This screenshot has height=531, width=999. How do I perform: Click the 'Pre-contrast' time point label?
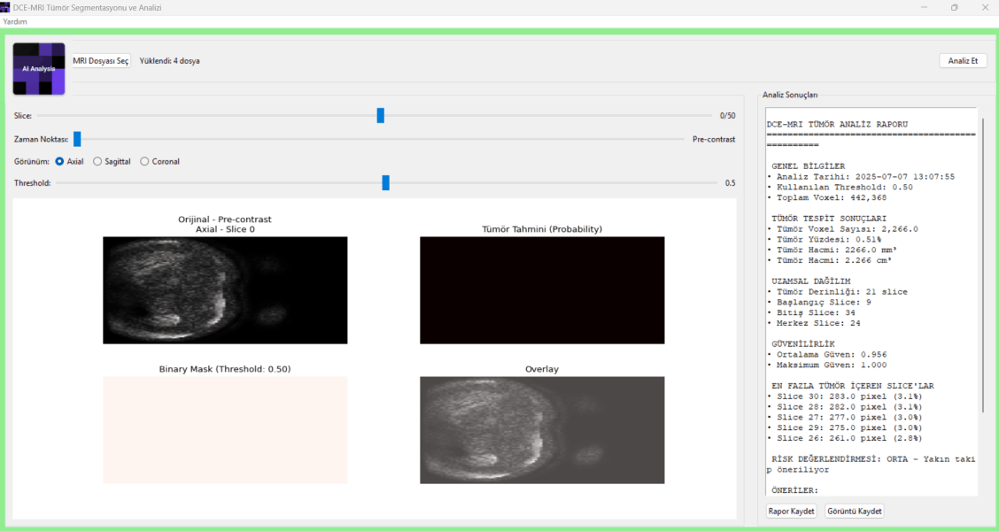tap(714, 140)
